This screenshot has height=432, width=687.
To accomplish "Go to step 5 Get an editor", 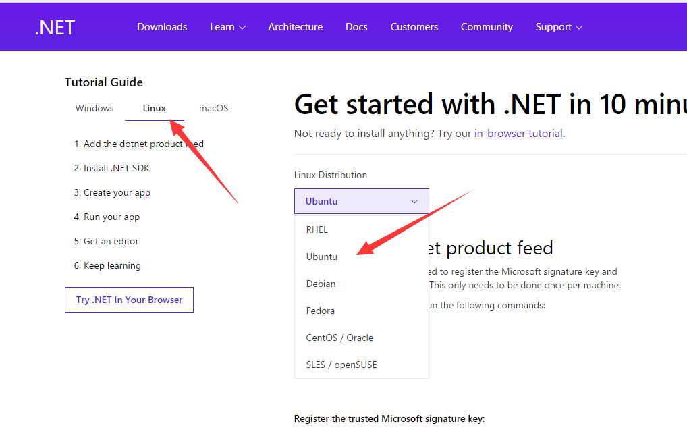I will pyautogui.click(x=106, y=241).
